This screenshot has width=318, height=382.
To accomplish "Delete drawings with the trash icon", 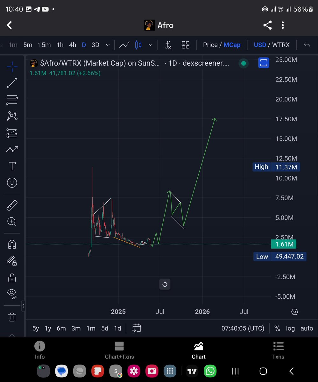I will coord(12,317).
